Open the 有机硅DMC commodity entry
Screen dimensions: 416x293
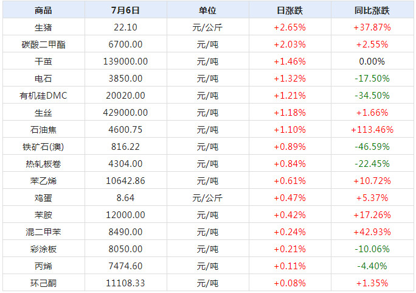coord(43,96)
